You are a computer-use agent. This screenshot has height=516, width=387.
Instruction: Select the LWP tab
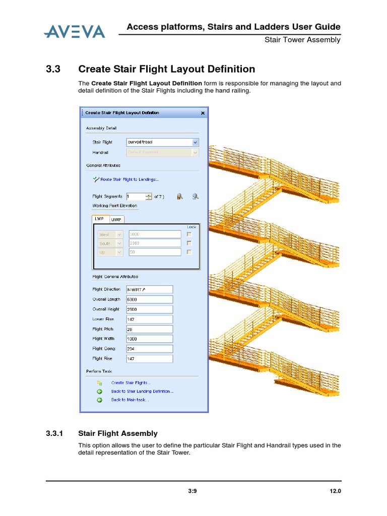pos(99,219)
